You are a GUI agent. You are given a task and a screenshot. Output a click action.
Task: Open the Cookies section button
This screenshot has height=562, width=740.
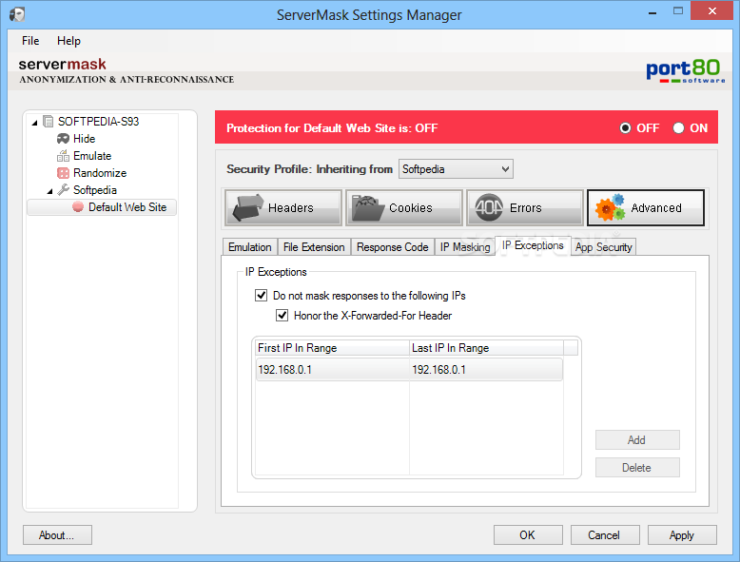click(x=404, y=207)
